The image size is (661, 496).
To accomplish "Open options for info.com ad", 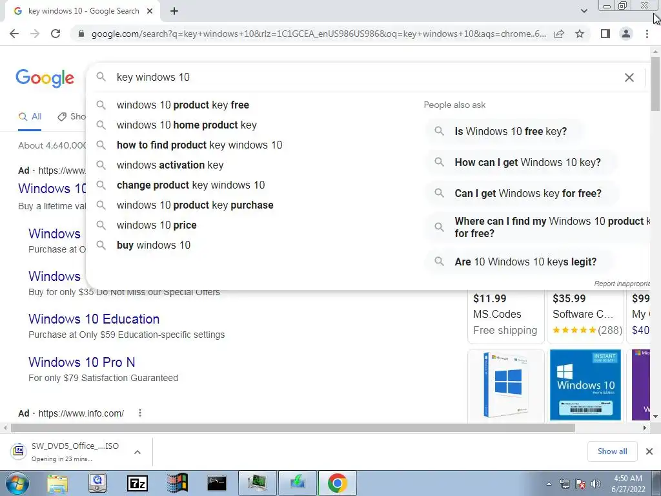I will point(140,413).
